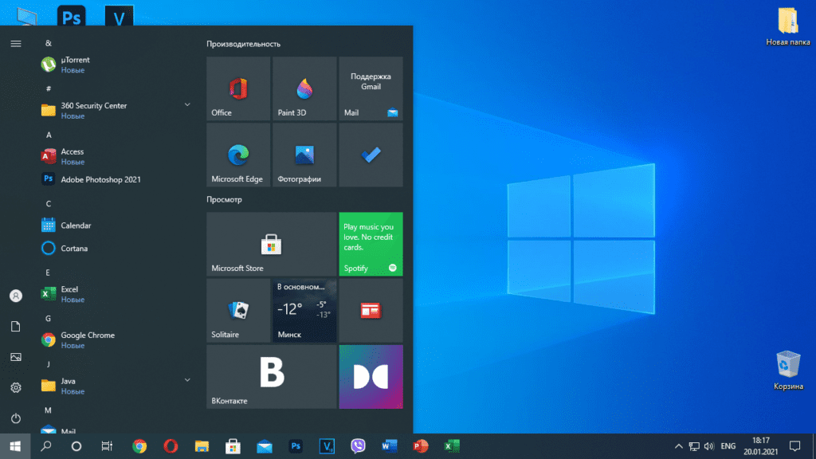Open the Mail tile with Gmail support

(371, 88)
